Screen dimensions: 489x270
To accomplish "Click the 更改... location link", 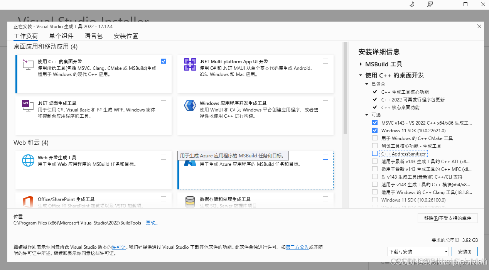I will (x=152, y=223).
